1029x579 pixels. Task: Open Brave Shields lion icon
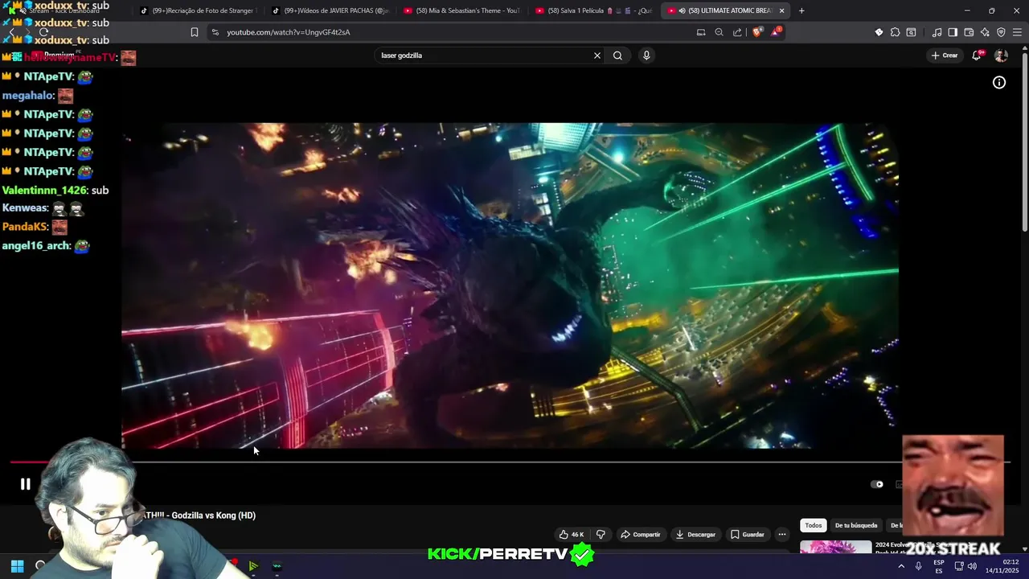[756, 32]
